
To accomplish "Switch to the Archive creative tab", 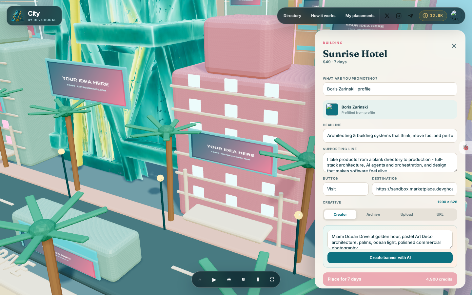I will 373,215.
